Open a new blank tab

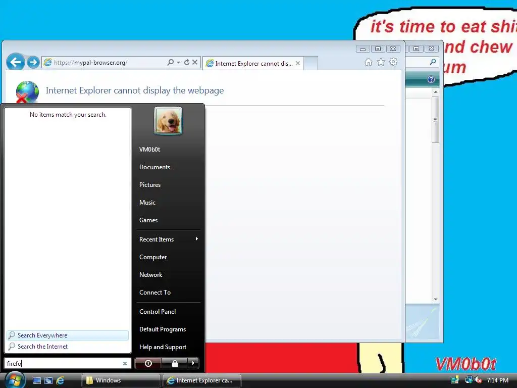(311, 63)
